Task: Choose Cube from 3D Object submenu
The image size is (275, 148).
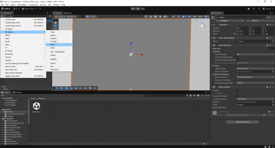Action: coord(59,32)
